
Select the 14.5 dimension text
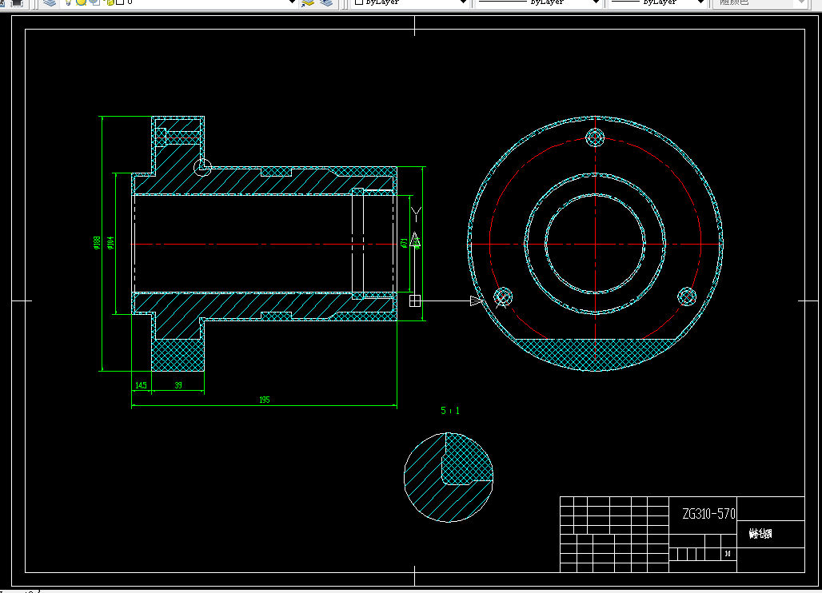141,385
